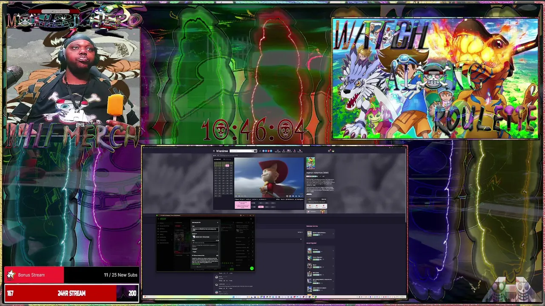This screenshot has height=306, width=545.
Task: Select the highlighted pink episode in the list
Action: click(227, 165)
